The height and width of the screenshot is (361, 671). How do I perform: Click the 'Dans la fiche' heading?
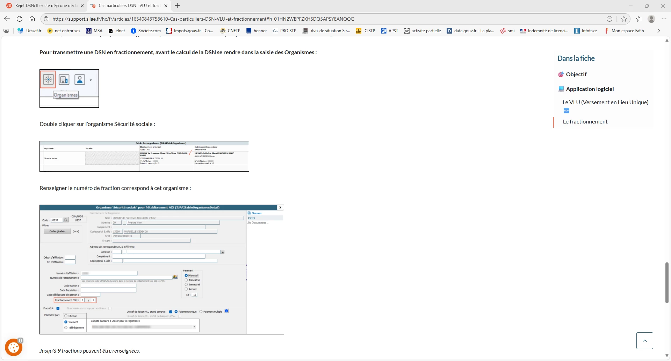tap(576, 58)
